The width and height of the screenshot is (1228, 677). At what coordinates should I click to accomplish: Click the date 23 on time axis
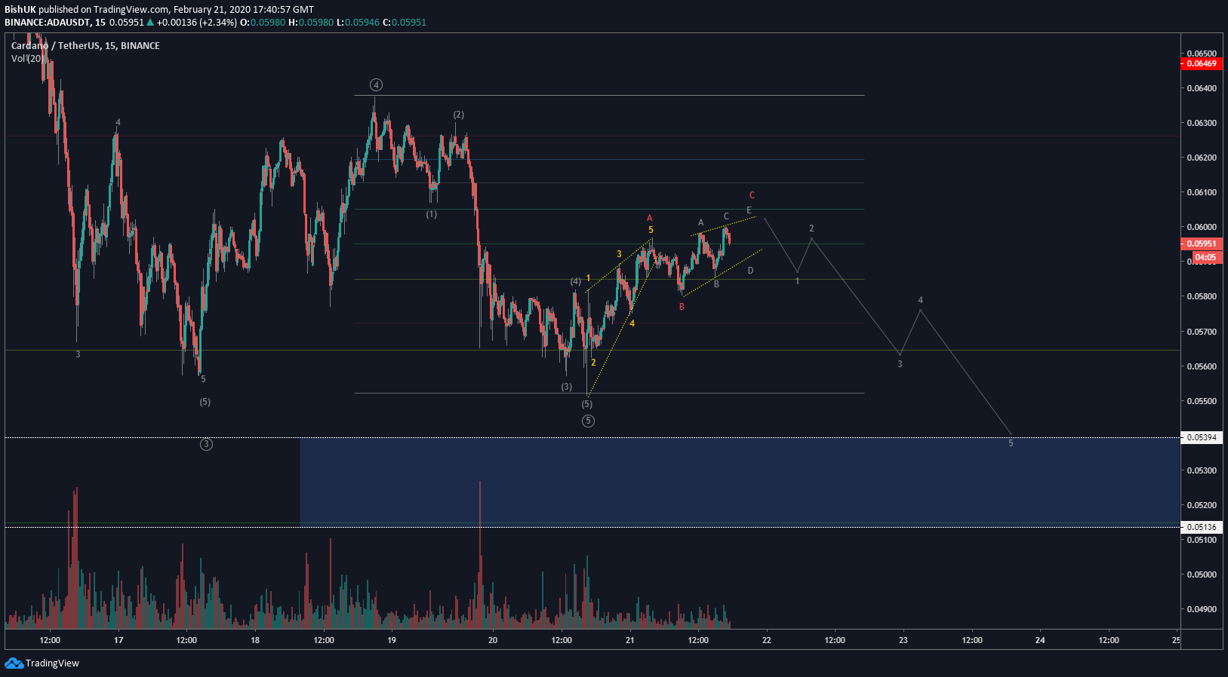point(903,640)
